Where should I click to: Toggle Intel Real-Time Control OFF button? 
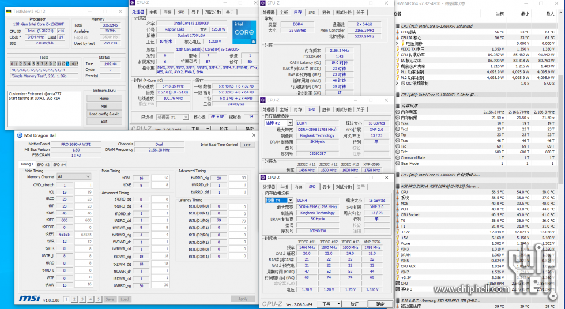coord(247,145)
